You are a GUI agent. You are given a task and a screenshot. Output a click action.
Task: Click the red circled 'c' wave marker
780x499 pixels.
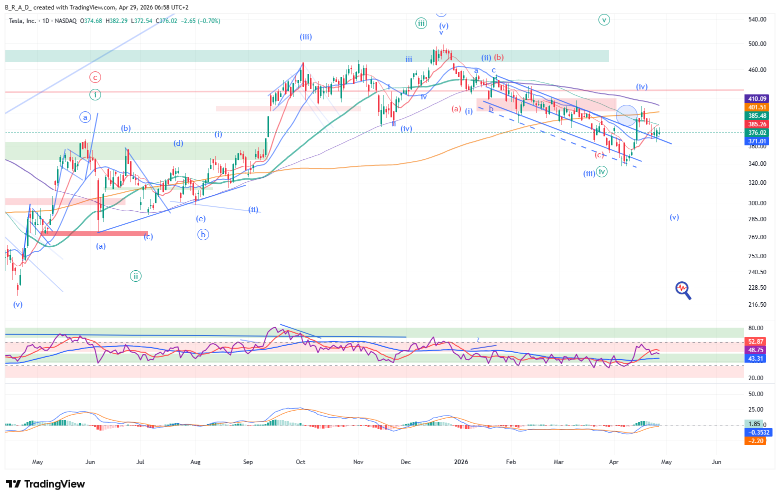95,77
